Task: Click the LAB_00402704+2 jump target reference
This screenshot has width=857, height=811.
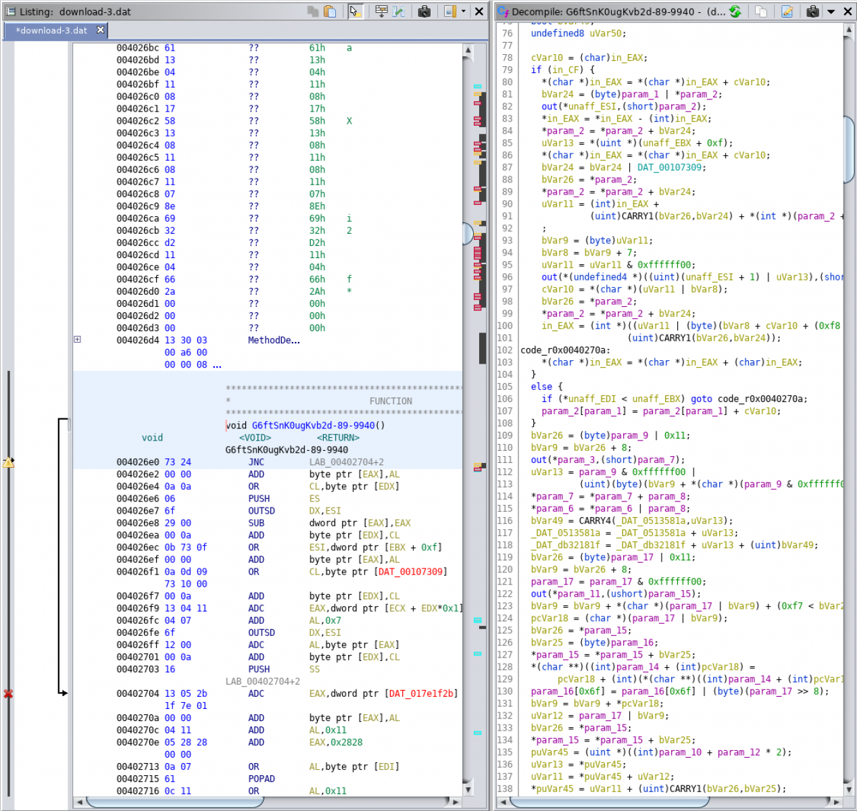Action: 346,462
